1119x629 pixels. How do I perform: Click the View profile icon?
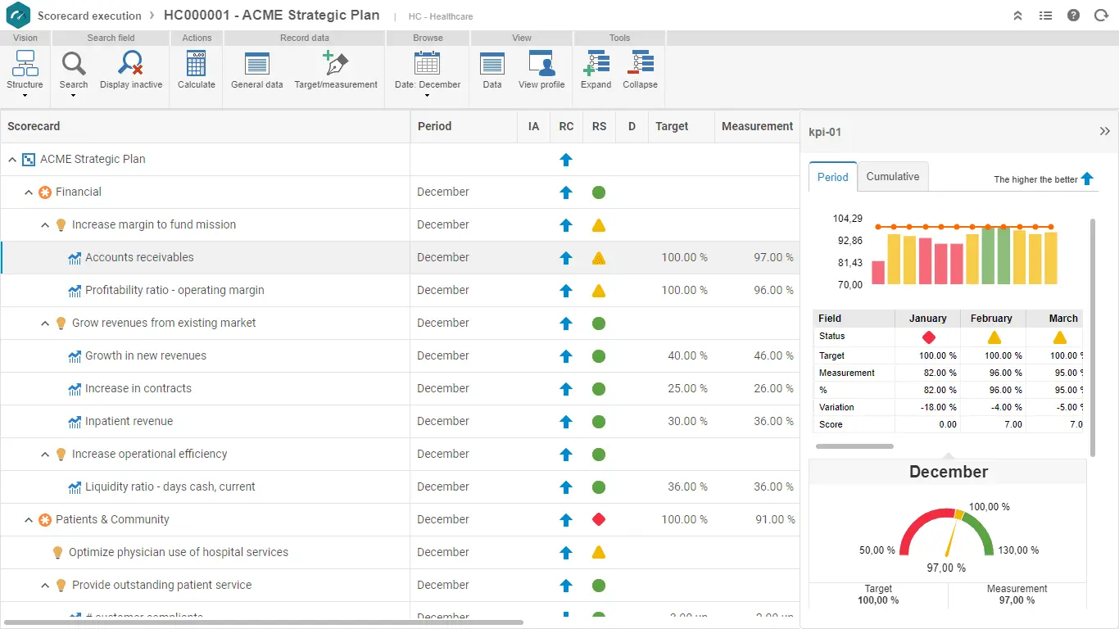pyautogui.click(x=541, y=65)
